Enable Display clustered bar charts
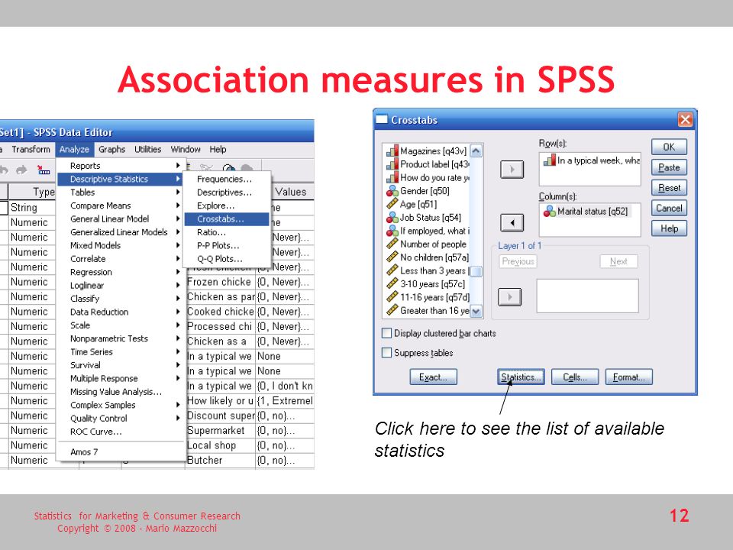 [386, 333]
